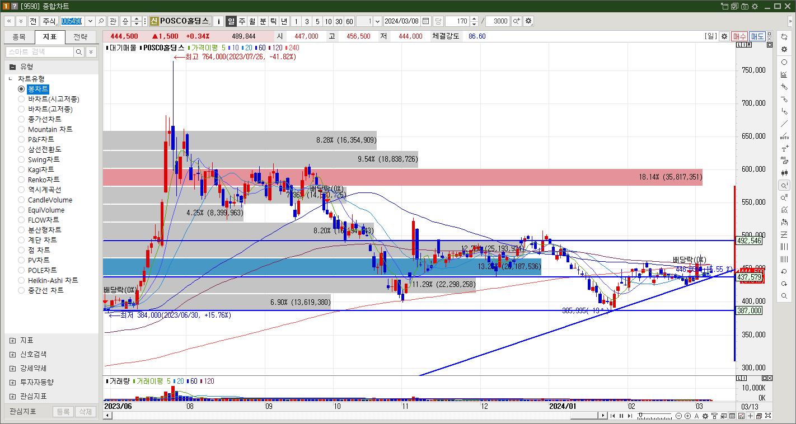Screen dimensions: 796x424
Task: Click the redo arrow in right toolbar
Action: 784,284
